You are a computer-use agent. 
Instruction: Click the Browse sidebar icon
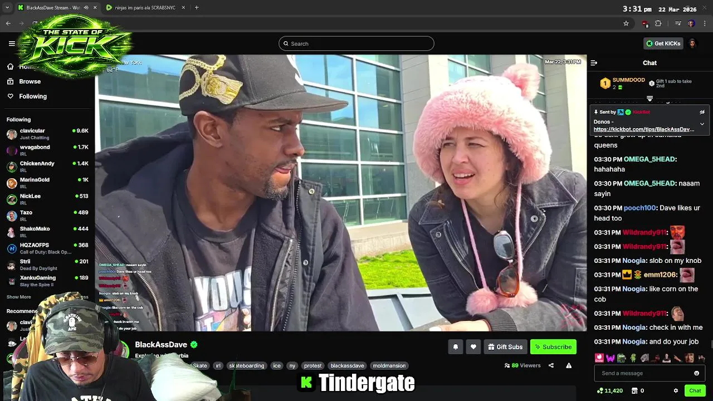click(10, 81)
